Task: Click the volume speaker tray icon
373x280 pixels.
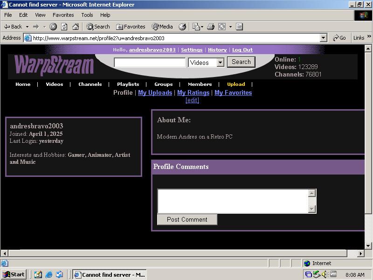Action: (x=325, y=274)
